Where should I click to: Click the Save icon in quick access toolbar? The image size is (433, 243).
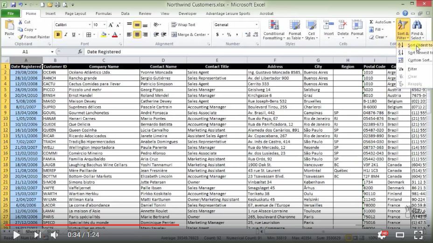13,5
